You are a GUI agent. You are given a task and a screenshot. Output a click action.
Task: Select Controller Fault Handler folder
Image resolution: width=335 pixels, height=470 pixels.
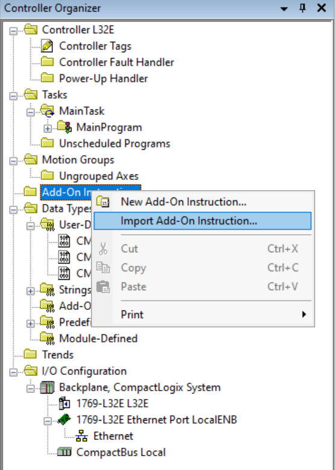click(116, 63)
